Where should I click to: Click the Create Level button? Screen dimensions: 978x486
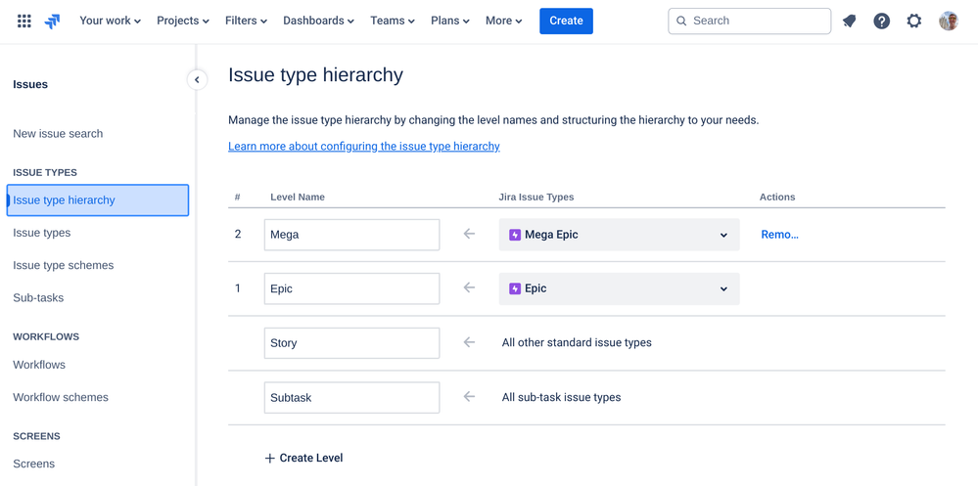(x=303, y=458)
